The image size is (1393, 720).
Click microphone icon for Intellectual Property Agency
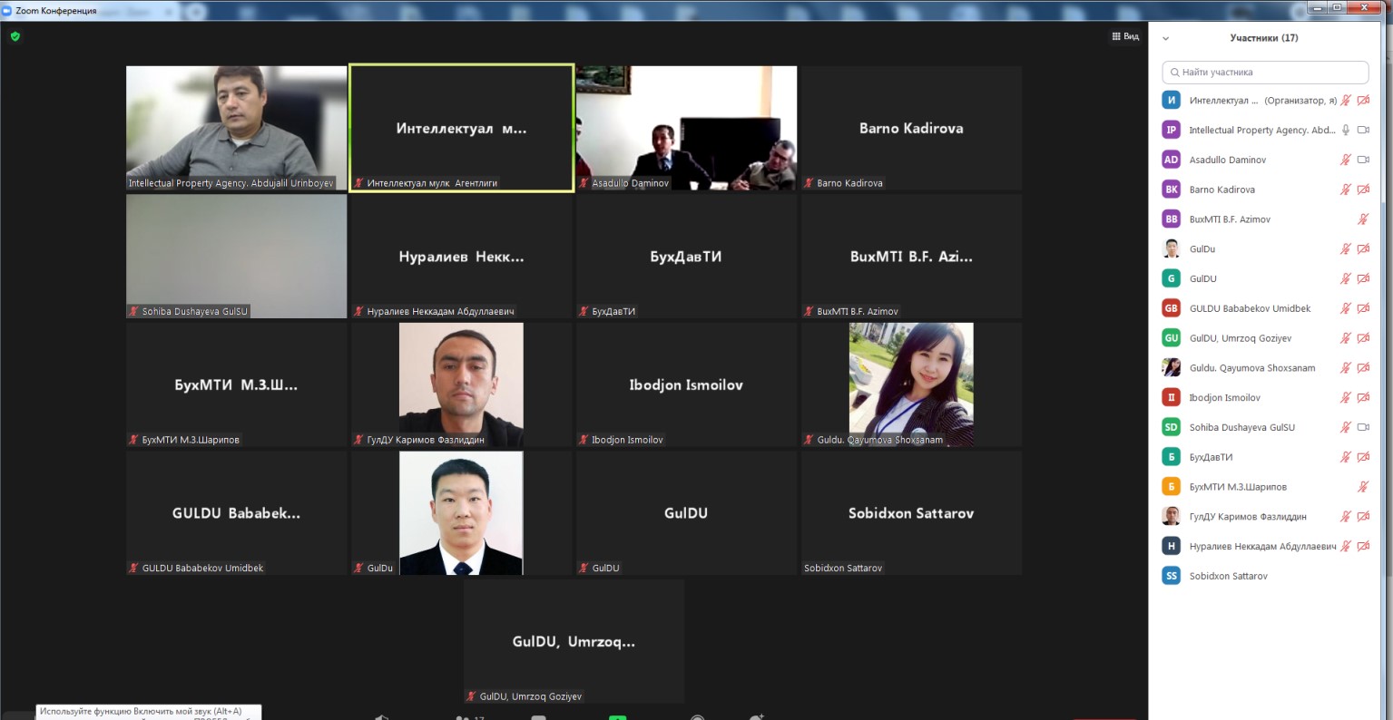1346,131
